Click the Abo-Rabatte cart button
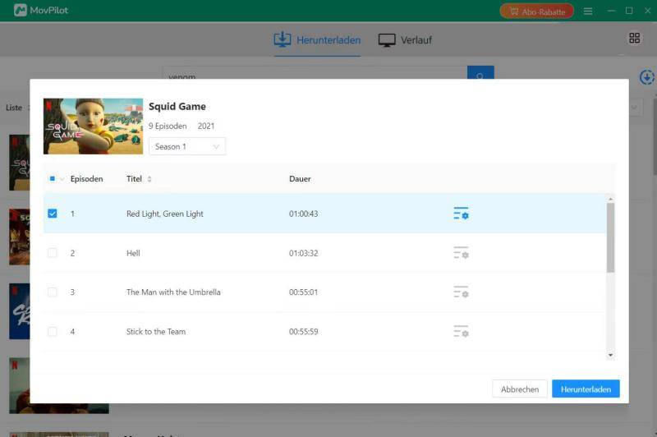 tap(537, 11)
